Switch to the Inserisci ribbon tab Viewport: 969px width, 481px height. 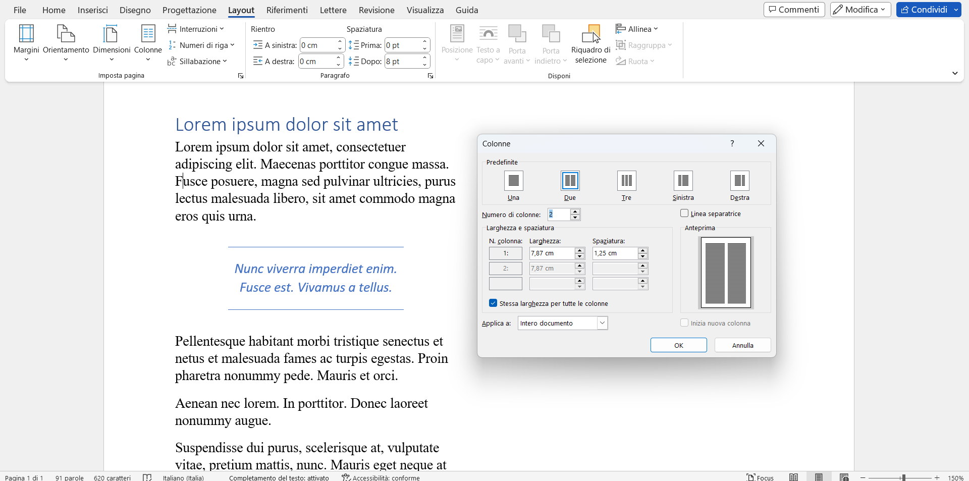[92, 10]
